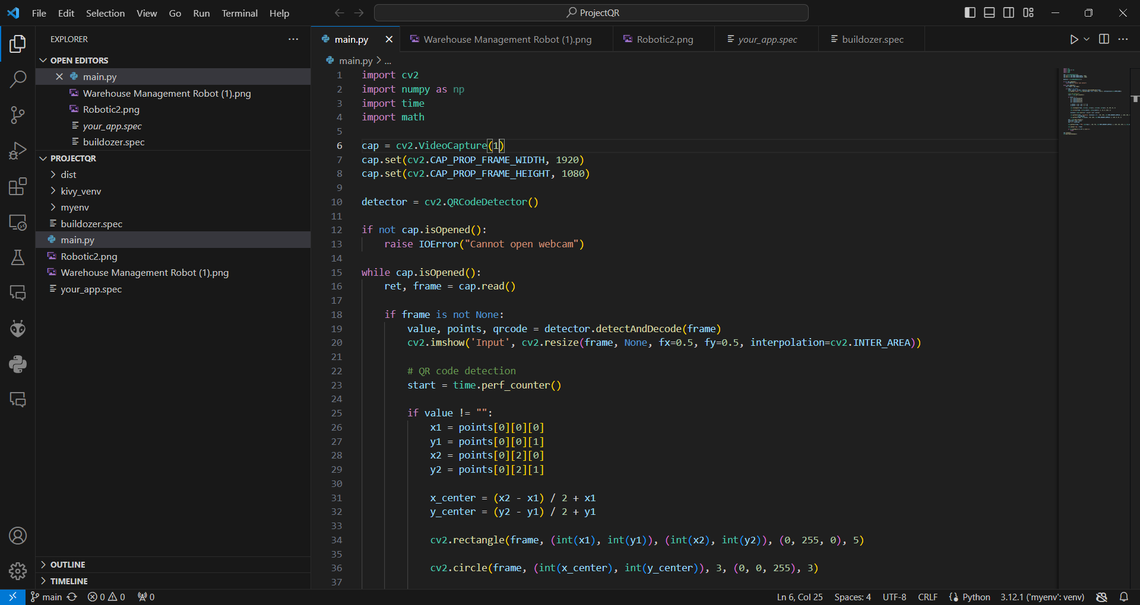1140x605 pixels.
Task: Toggle the bottom Panel visibility
Action: point(989,12)
